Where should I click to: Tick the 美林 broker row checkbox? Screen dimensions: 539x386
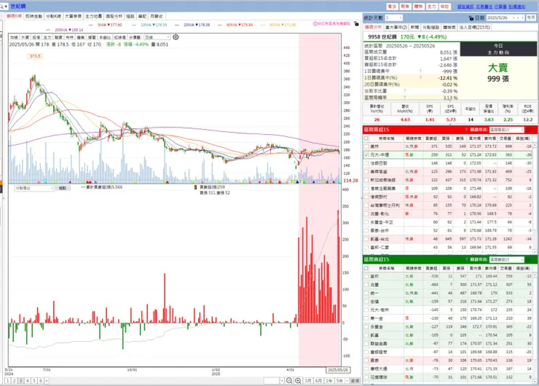366,146
